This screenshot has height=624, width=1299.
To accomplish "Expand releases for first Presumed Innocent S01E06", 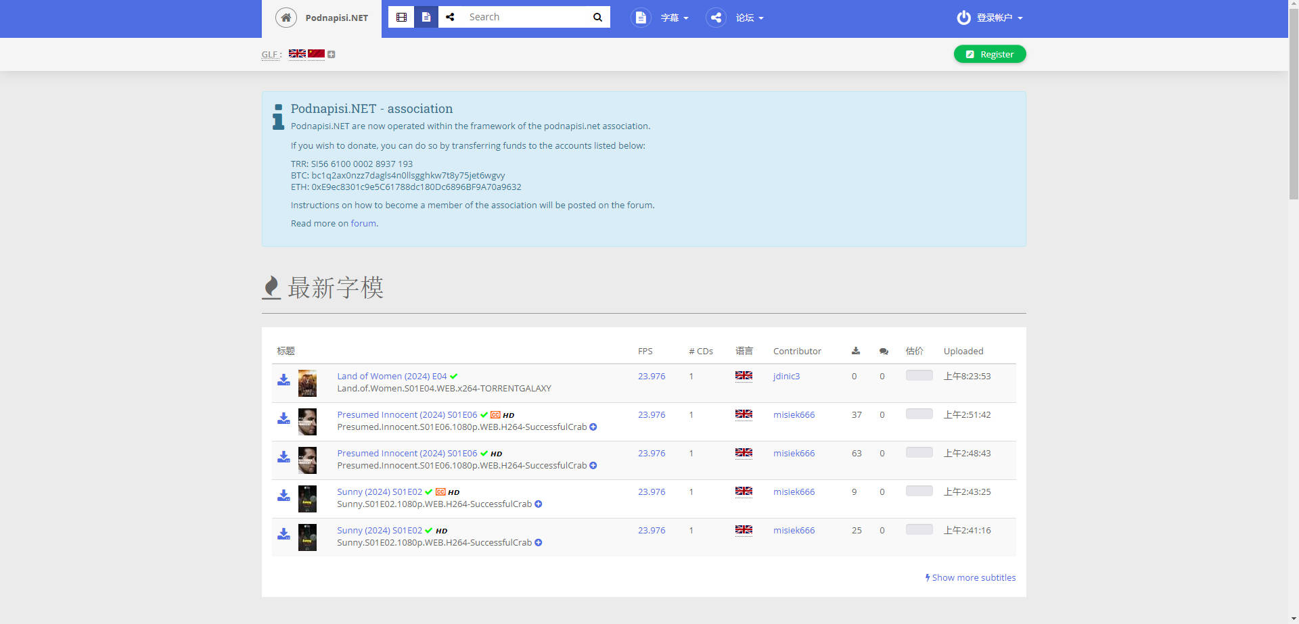I will (x=593, y=427).
